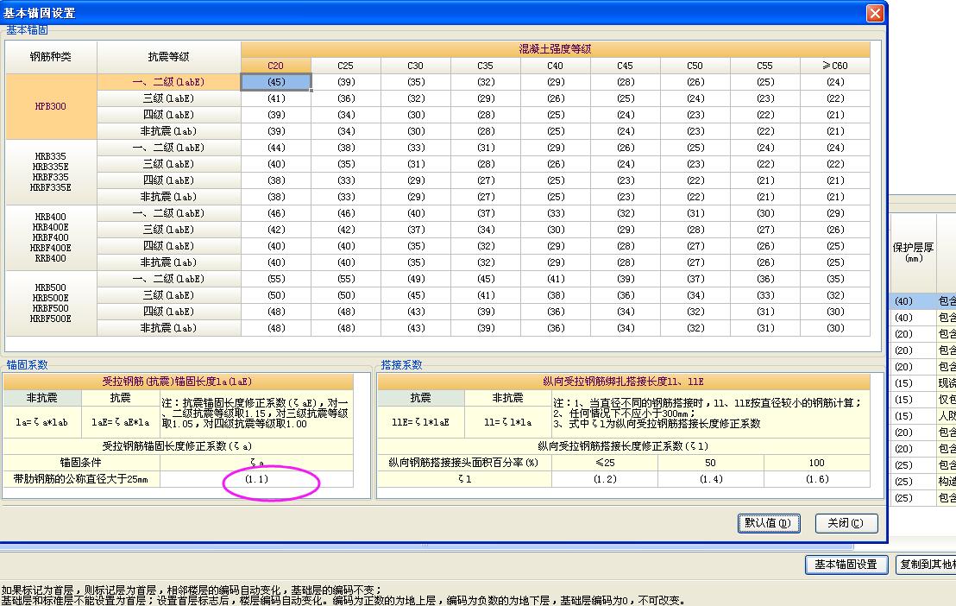Viewport: 956px width, 606px height.
Task: Select the C25 column header
Action: click(346, 66)
